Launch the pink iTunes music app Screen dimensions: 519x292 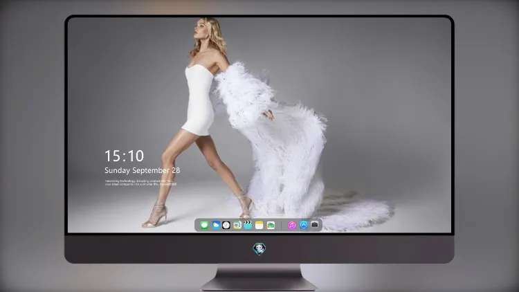point(291,226)
